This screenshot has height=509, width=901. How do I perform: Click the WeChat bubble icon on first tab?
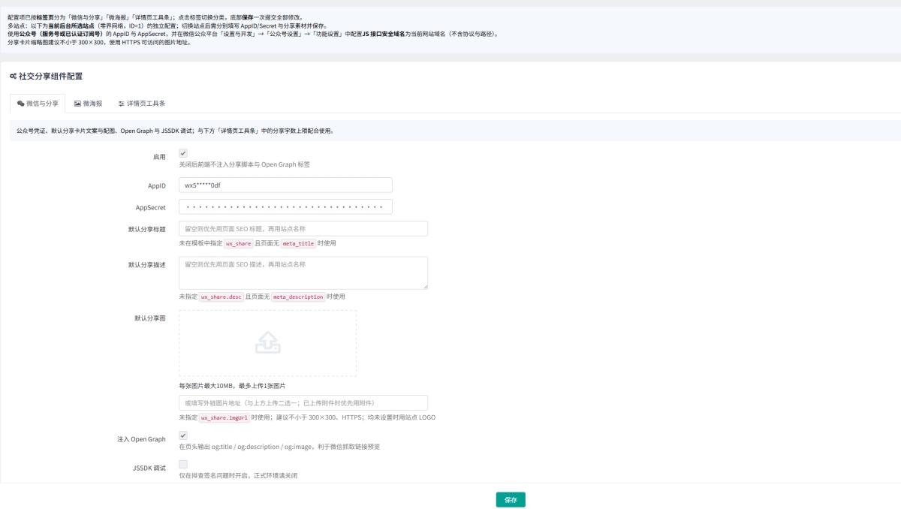click(21, 104)
